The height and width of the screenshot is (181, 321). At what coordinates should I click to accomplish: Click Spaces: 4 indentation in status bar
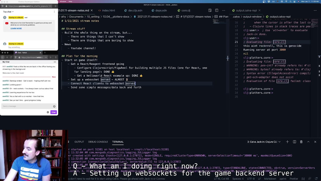click(238, 179)
